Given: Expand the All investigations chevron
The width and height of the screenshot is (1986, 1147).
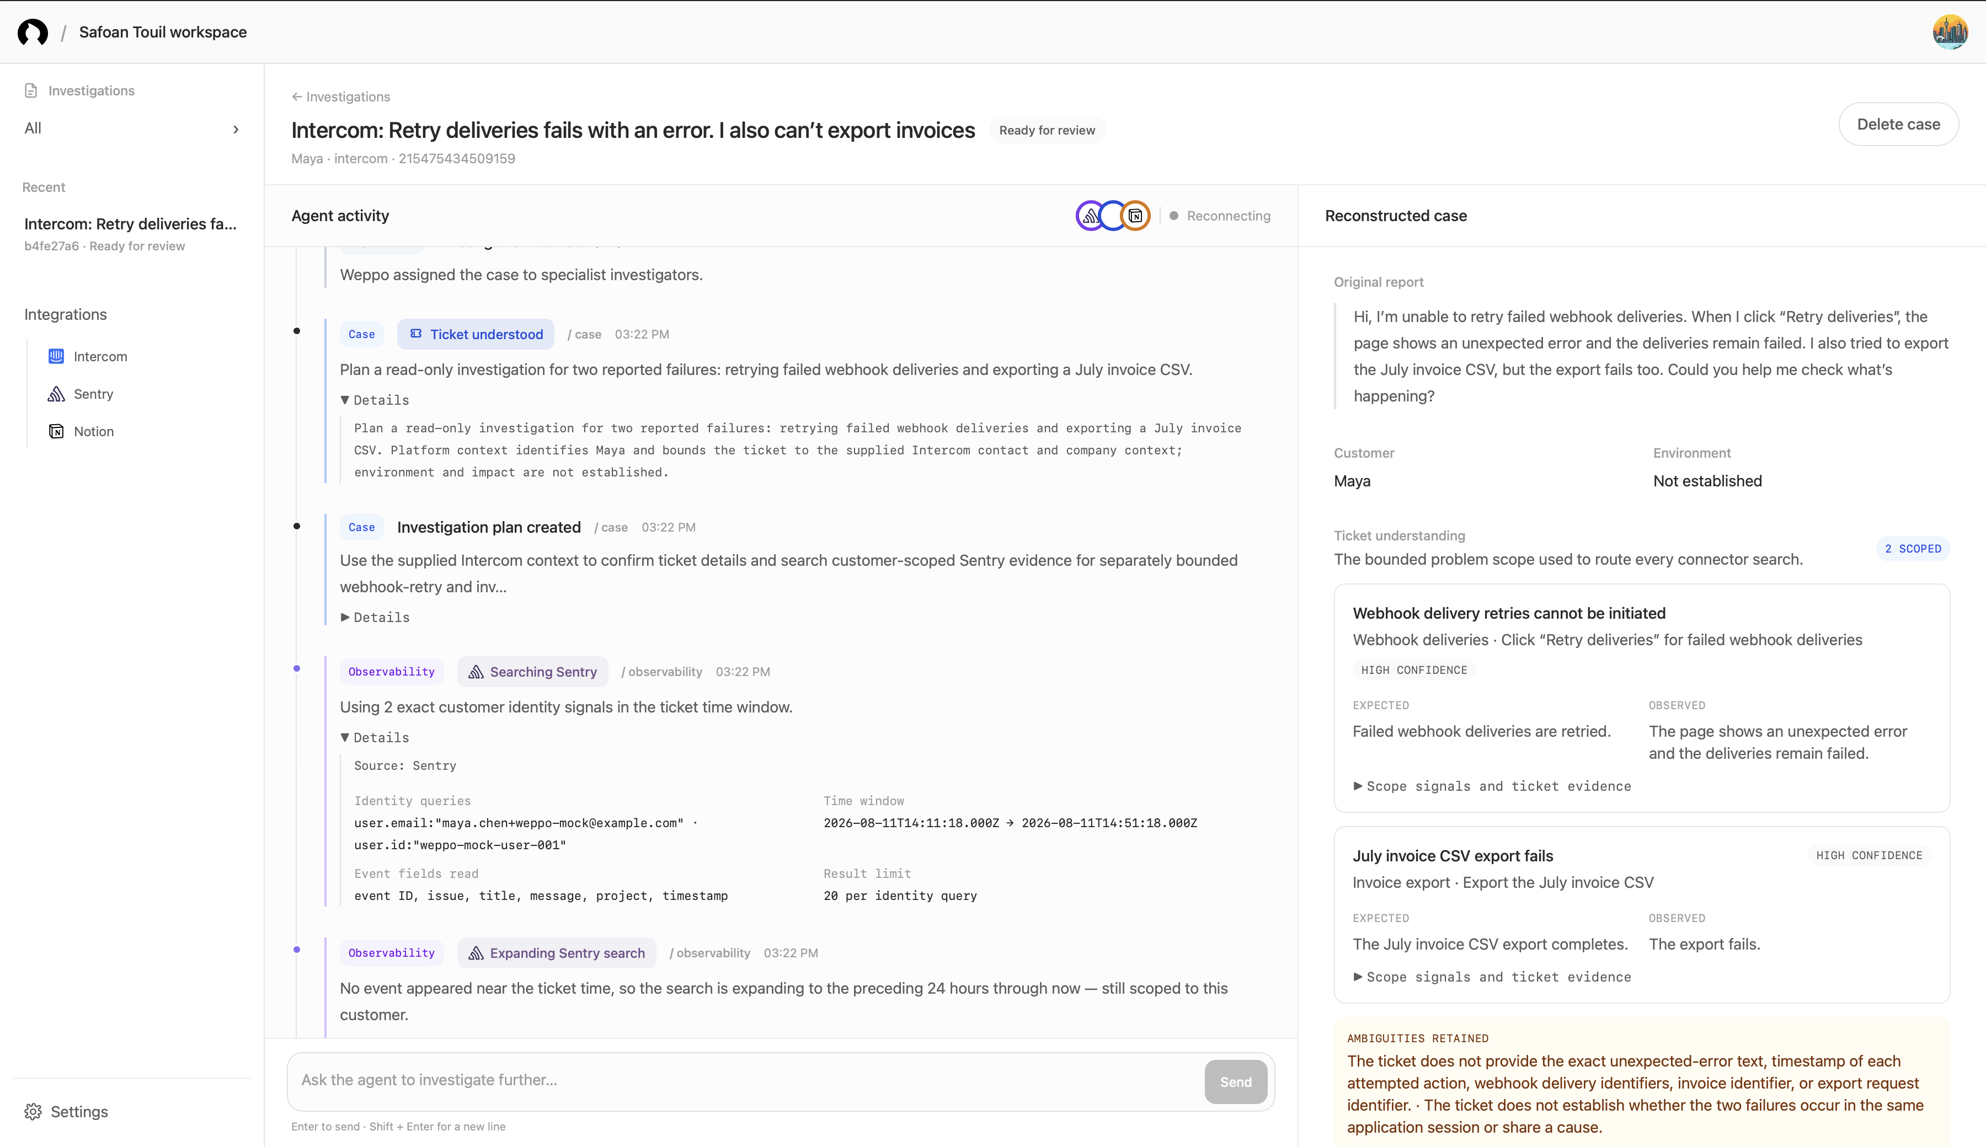Looking at the screenshot, I should pos(236,129).
